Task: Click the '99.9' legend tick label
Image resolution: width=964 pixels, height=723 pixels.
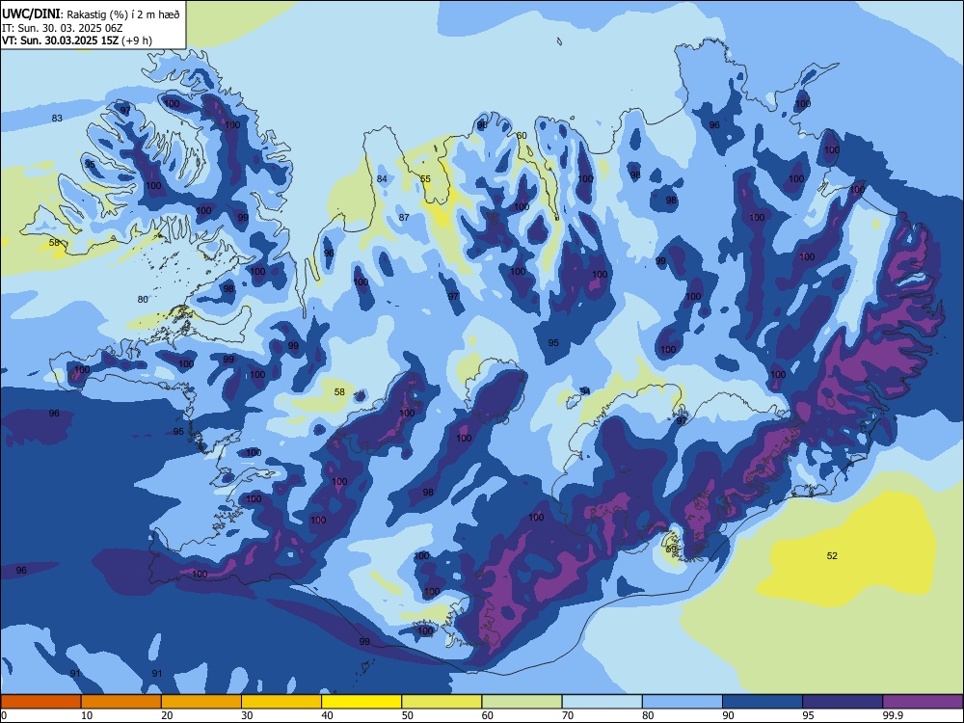Action: click(x=892, y=715)
